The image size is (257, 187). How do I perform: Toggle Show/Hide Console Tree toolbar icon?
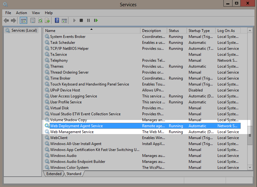(x=24, y=20)
